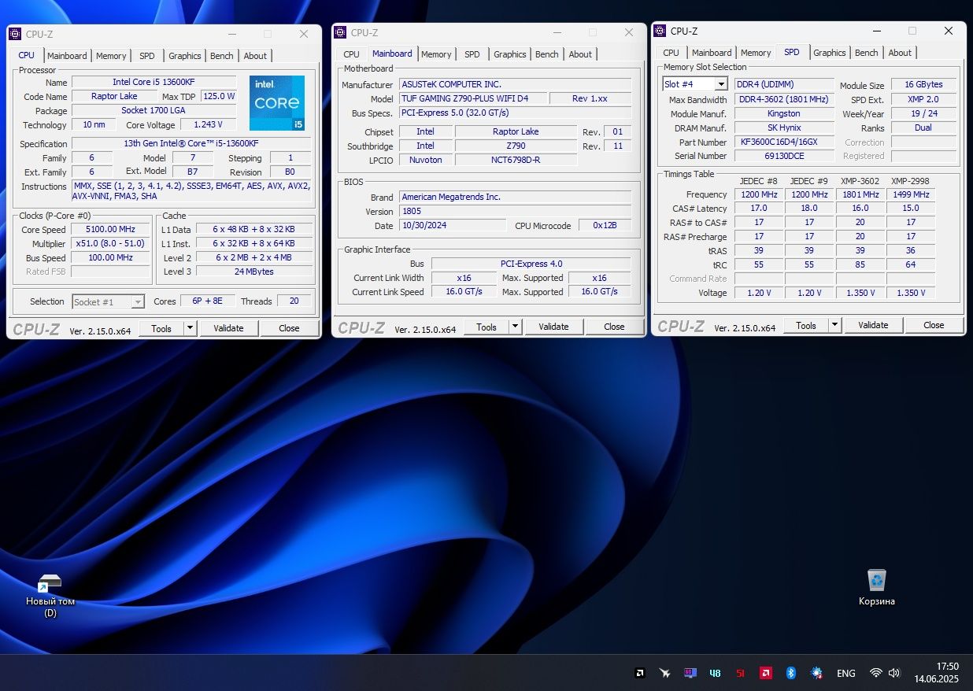Switch the ENG input language indicator
Screen dimensions: 973x691
click(x=846, y=673)
